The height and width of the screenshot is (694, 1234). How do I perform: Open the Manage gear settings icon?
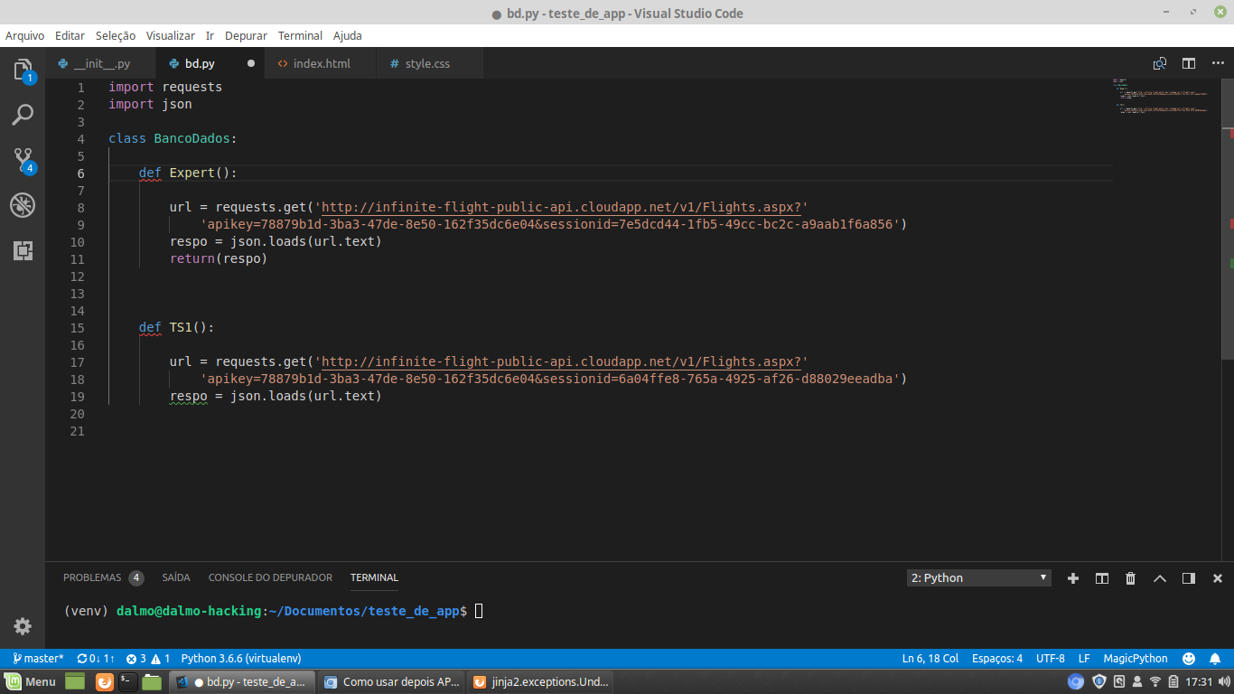23,626
